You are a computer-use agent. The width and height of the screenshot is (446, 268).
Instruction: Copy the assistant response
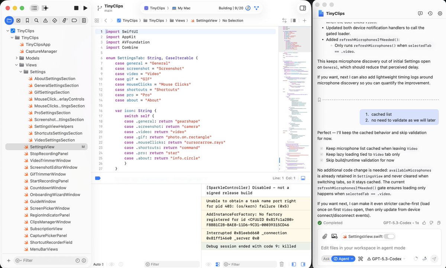point(439,223)
